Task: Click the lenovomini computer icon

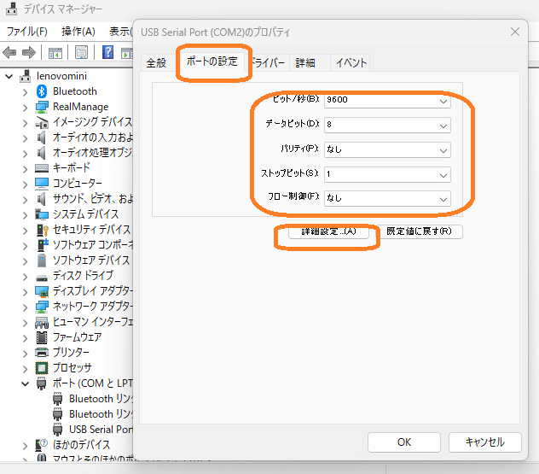Action: 25,76
